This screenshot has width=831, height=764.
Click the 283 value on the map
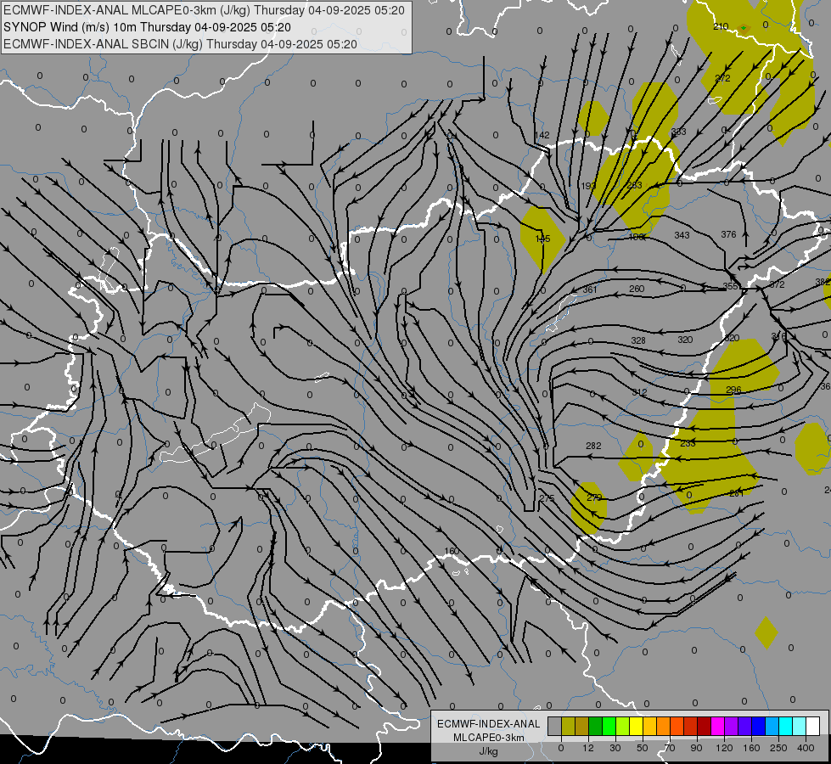tap(634, 185)
